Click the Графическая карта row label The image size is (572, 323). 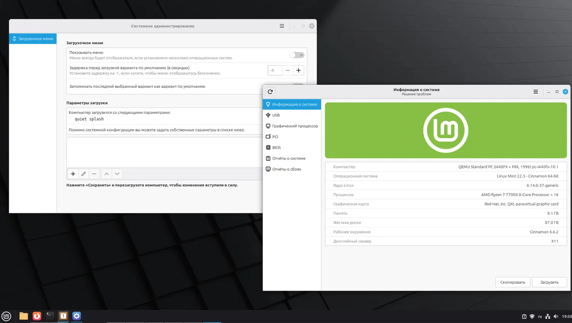coord(351,204)
